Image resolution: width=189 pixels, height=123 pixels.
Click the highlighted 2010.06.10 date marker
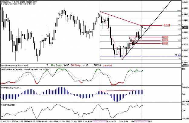point(142,121)
